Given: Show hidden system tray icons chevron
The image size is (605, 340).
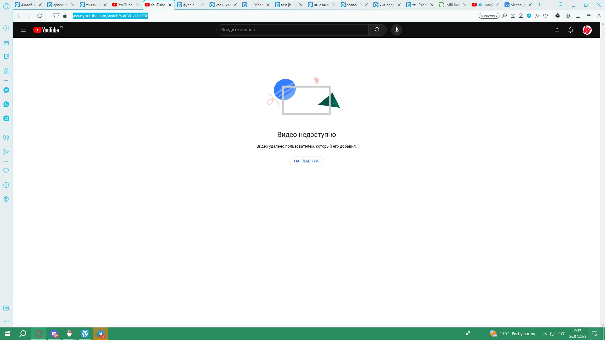Looking at the screenshot, I should pos(544,334).
